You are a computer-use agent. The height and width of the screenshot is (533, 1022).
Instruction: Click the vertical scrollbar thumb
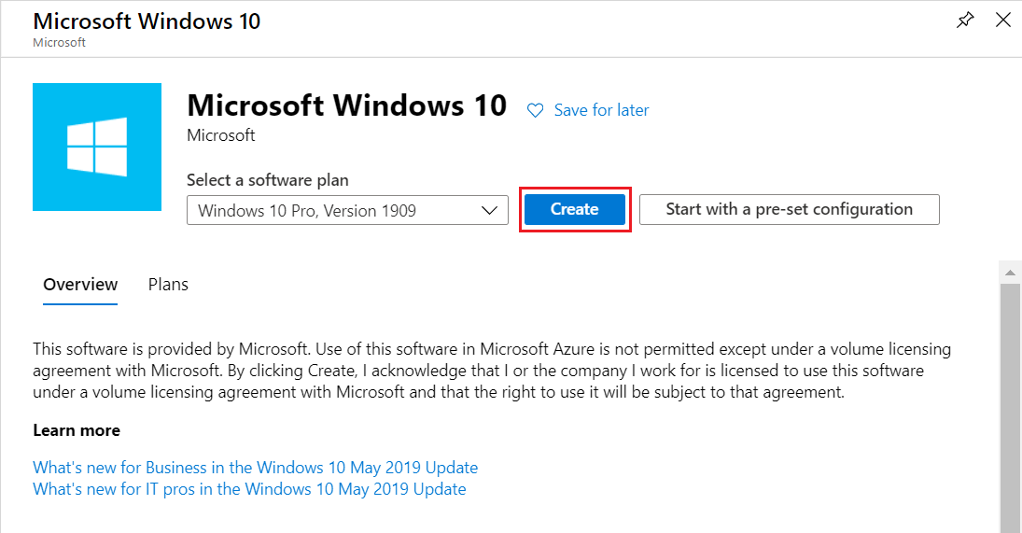[1010, 401]
